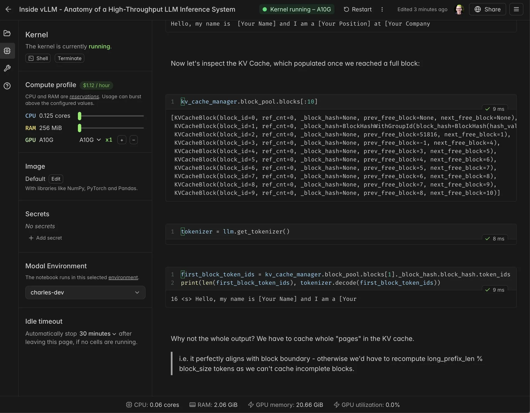Decrease GPU count with minus button
530x413 pixels.
tap(134, 140)
